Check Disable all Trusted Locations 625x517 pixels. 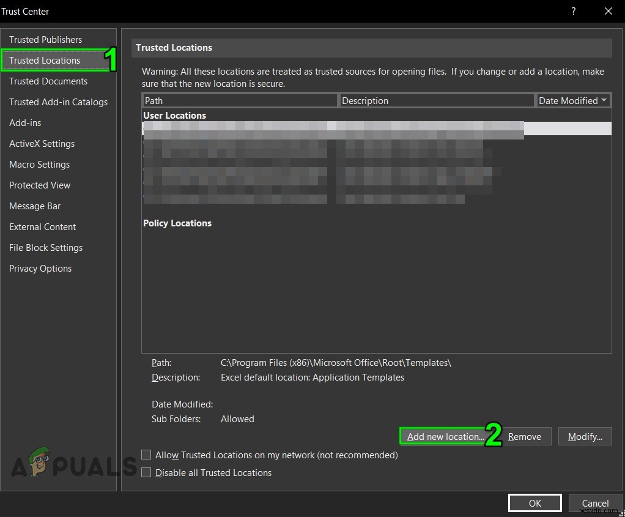(146, 472)
